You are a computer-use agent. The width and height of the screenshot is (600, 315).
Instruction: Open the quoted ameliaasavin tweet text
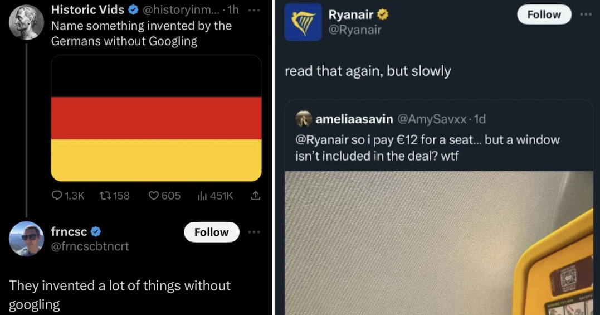point(427,148)
